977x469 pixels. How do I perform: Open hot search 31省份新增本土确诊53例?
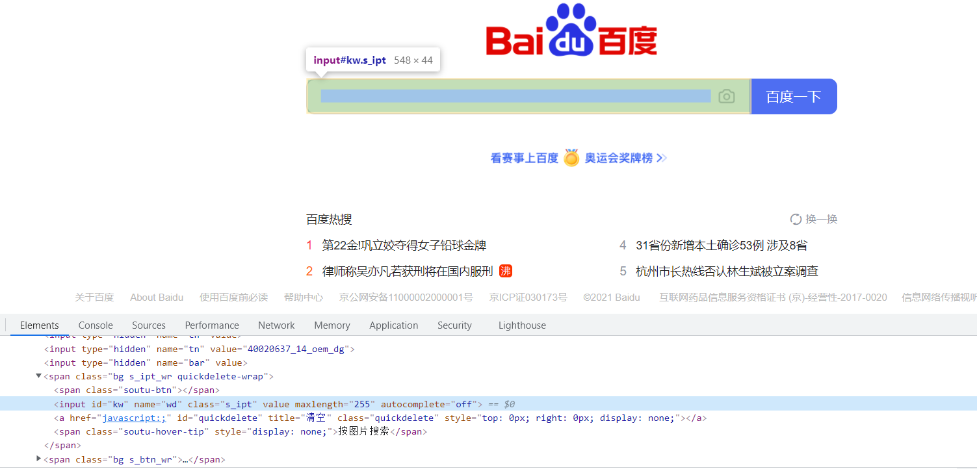click(x=722, y=246)
